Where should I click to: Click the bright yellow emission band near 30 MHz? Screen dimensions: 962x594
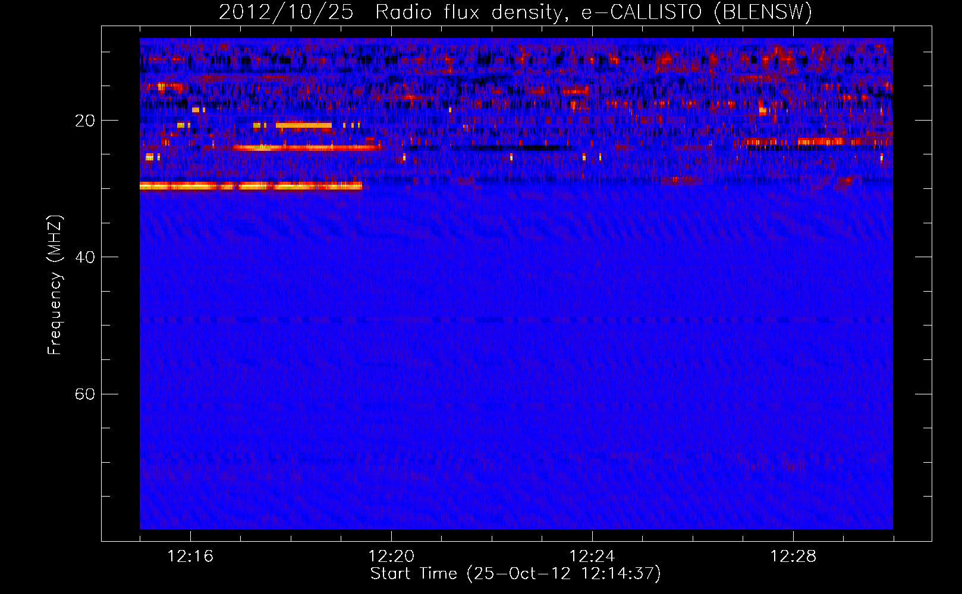251,186
